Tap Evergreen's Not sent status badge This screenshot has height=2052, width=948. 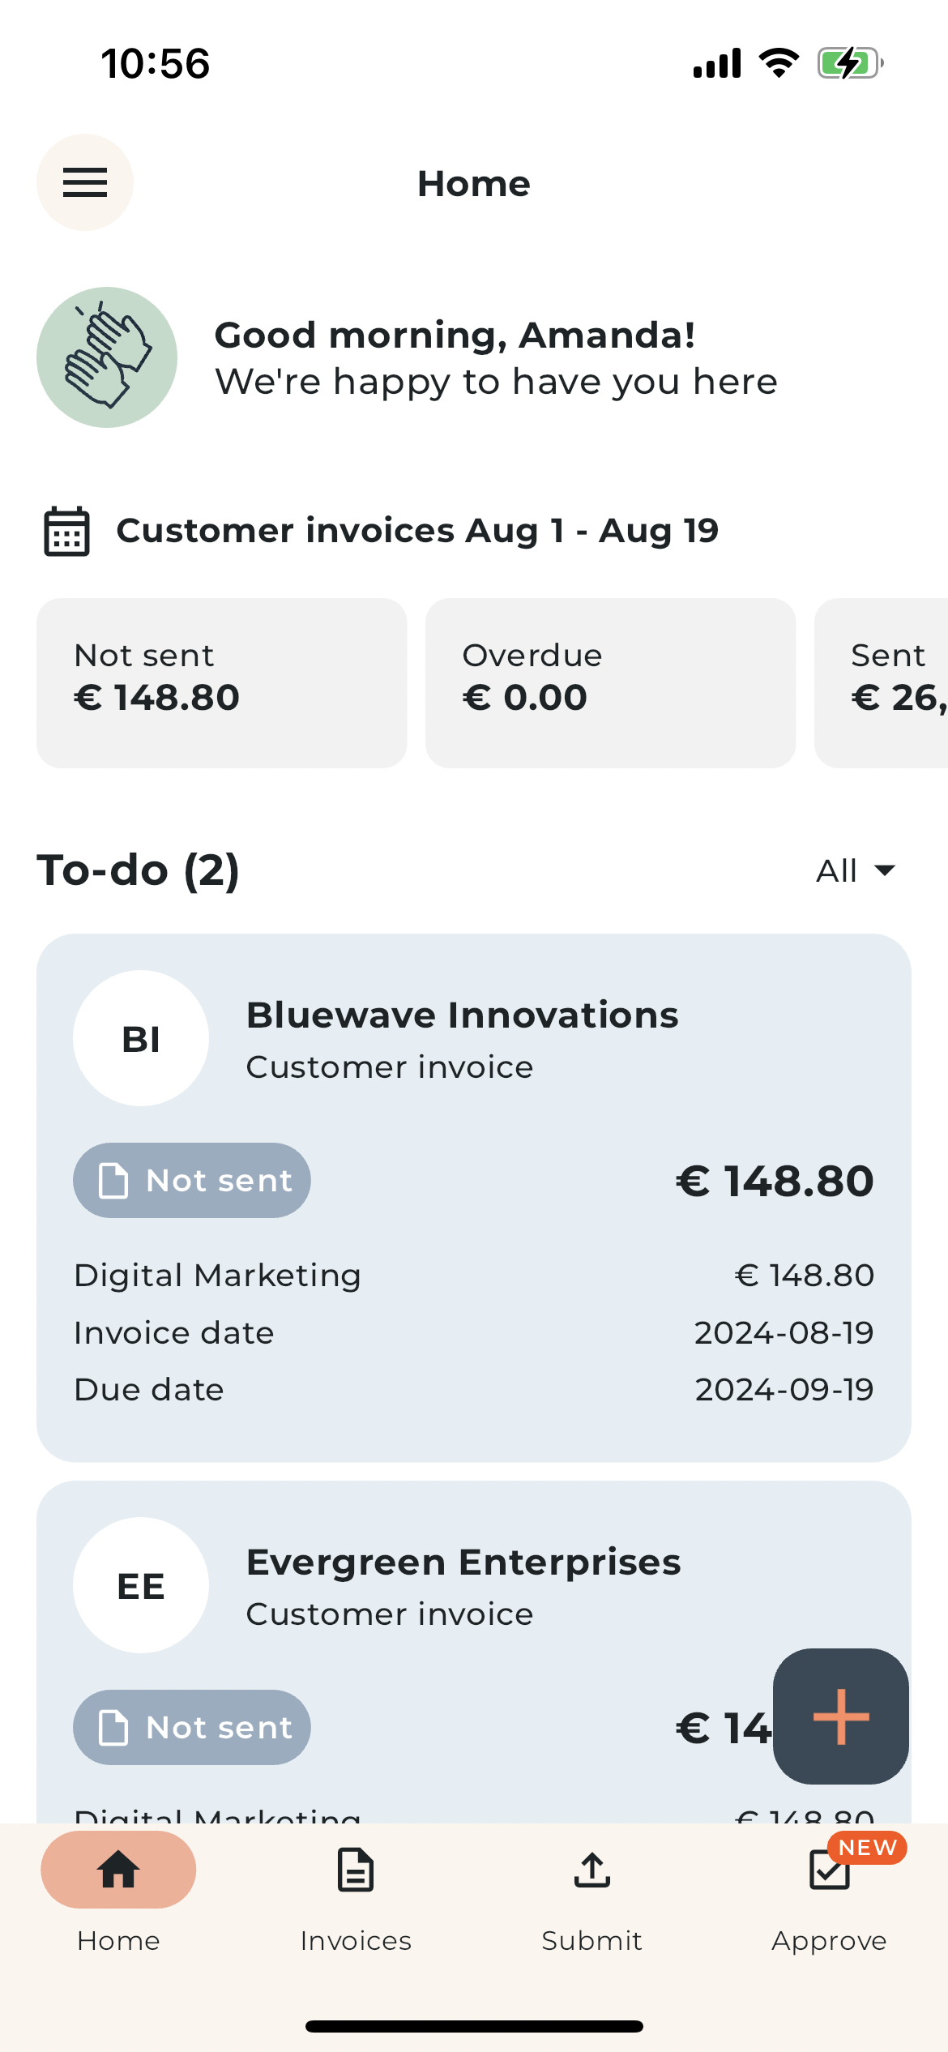pos(192,1727)
